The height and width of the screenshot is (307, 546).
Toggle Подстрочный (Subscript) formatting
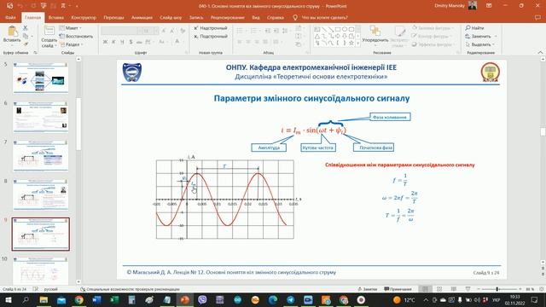point(211,36)
